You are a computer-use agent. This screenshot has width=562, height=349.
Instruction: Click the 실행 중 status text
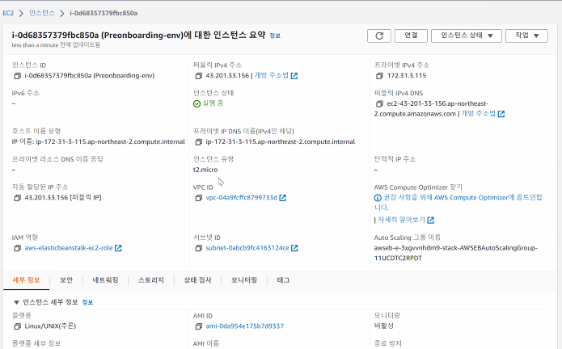[x=213, y=103]
